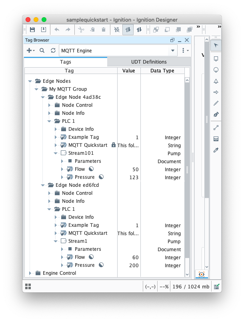Switch to the Tags tab
The height and width of the screenshot is (322, 244).
[66, 62]
